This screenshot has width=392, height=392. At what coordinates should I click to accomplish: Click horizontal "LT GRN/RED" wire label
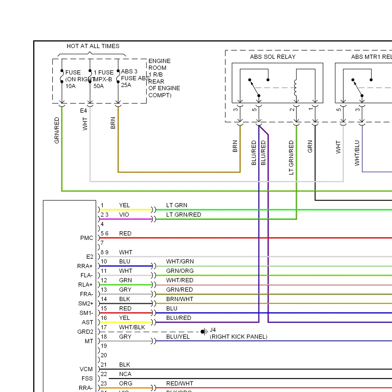pyautogui.click(x=184, y=215)
